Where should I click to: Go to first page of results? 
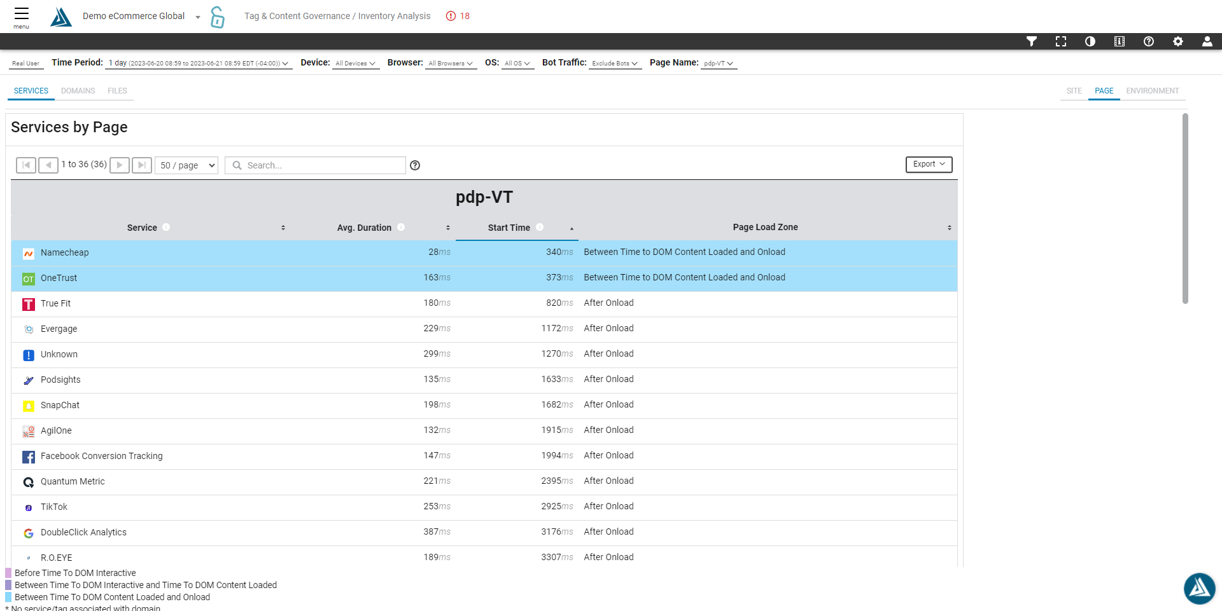[x=26, y=165]
